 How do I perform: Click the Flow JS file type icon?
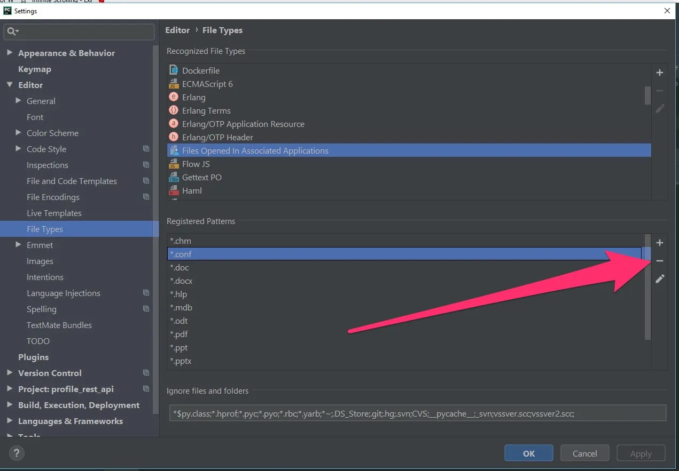click(173, 164)
